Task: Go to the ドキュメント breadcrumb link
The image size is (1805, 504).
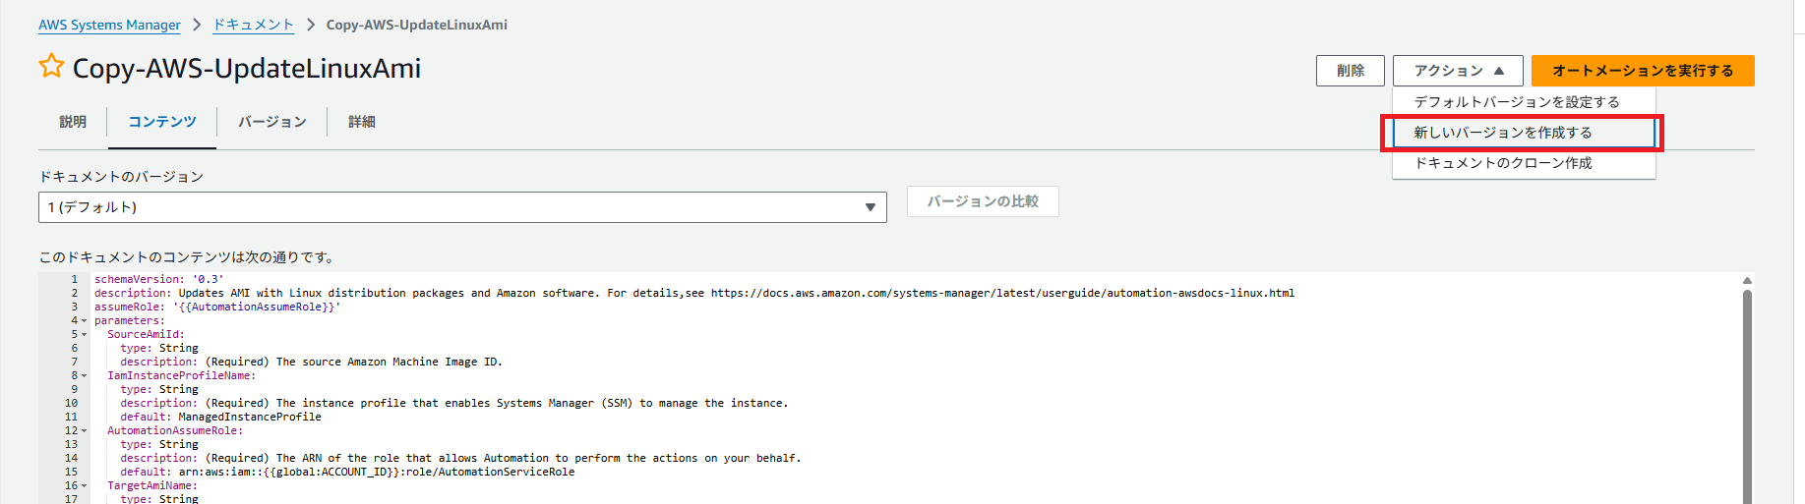Action: click(254, 25)
